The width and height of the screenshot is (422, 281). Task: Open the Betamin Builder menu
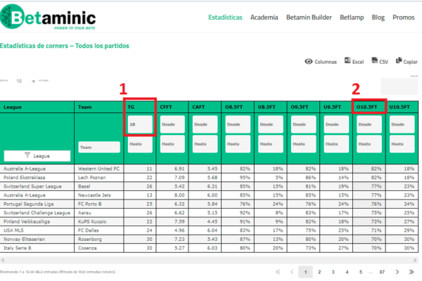pos(309,17)
